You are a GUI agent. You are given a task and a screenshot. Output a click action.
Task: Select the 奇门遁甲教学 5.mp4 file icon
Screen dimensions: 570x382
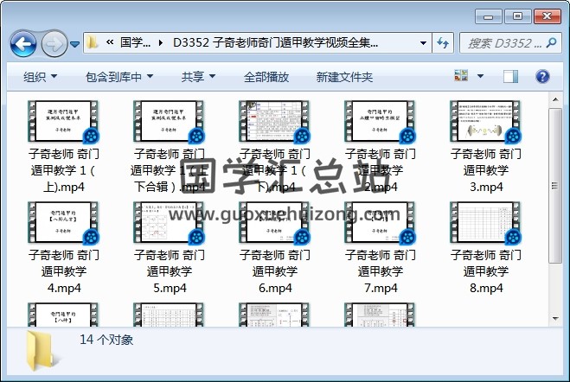point(168,224)
